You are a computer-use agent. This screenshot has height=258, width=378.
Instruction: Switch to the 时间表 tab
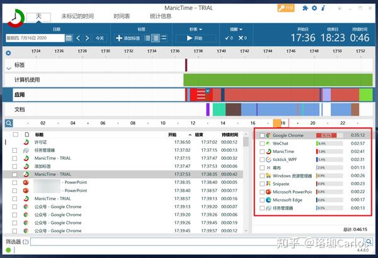[122, 16]
